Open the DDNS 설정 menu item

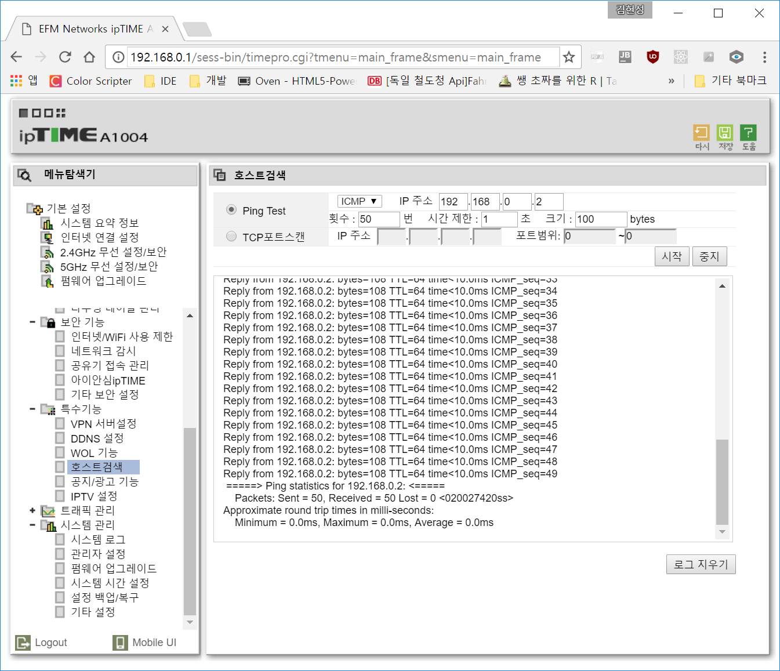97,438
